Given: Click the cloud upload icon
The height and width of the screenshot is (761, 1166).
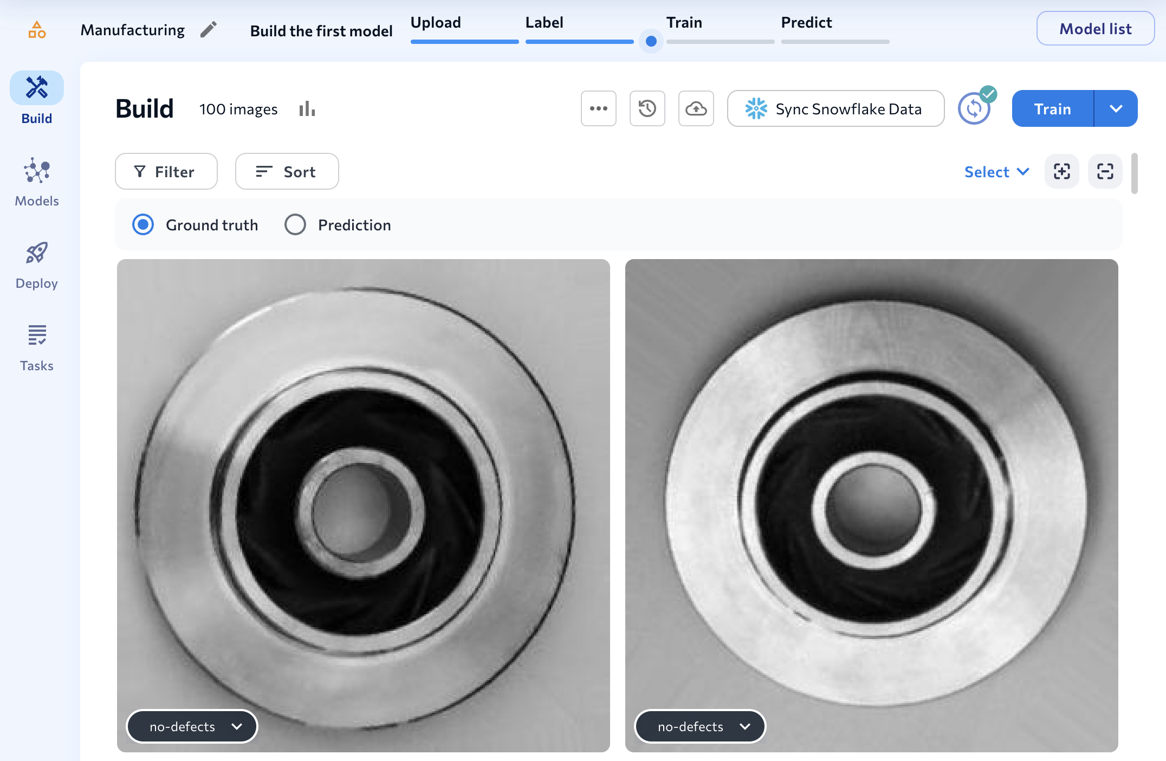Looking at the screenshot, I should pyautogui.click(x=696, y=109).
